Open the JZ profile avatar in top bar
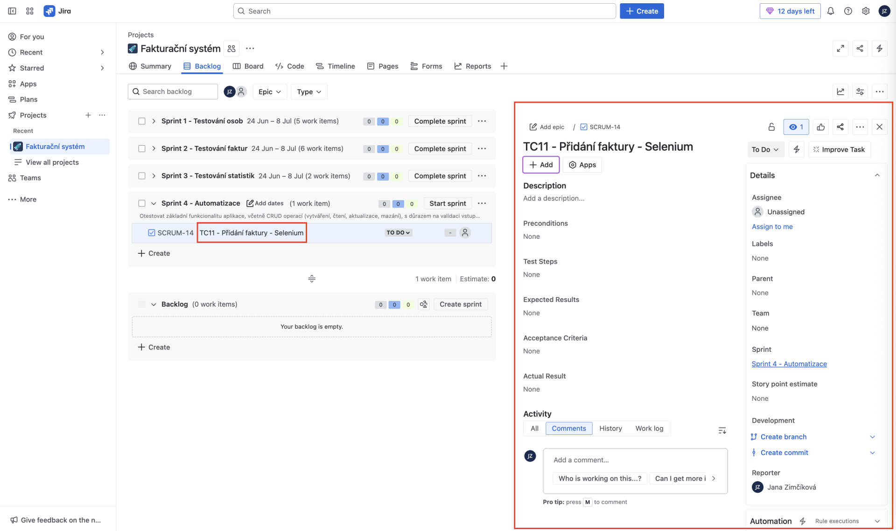896x531 pixels. coord(884,11)
